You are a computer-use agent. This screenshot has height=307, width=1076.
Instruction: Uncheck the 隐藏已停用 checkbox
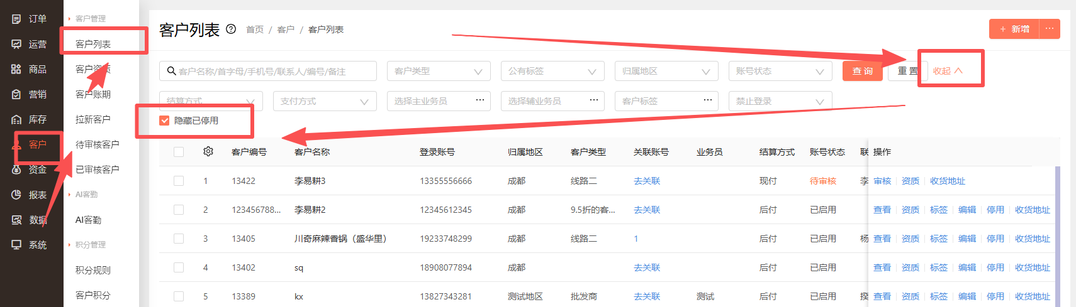[164, 121]
